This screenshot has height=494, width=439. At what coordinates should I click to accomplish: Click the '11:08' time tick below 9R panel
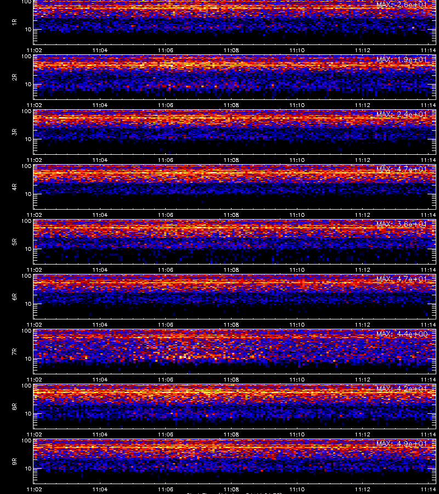coord(231,489)
